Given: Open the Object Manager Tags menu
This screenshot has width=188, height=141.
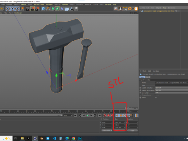Looking at the screenshot, I should tap(164, 8).
